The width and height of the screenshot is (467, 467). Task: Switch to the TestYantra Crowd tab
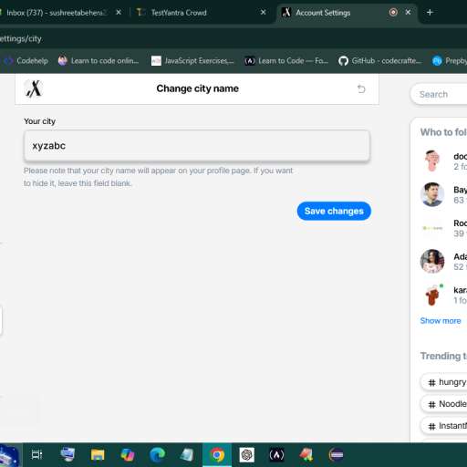click(x=179, y=13)
